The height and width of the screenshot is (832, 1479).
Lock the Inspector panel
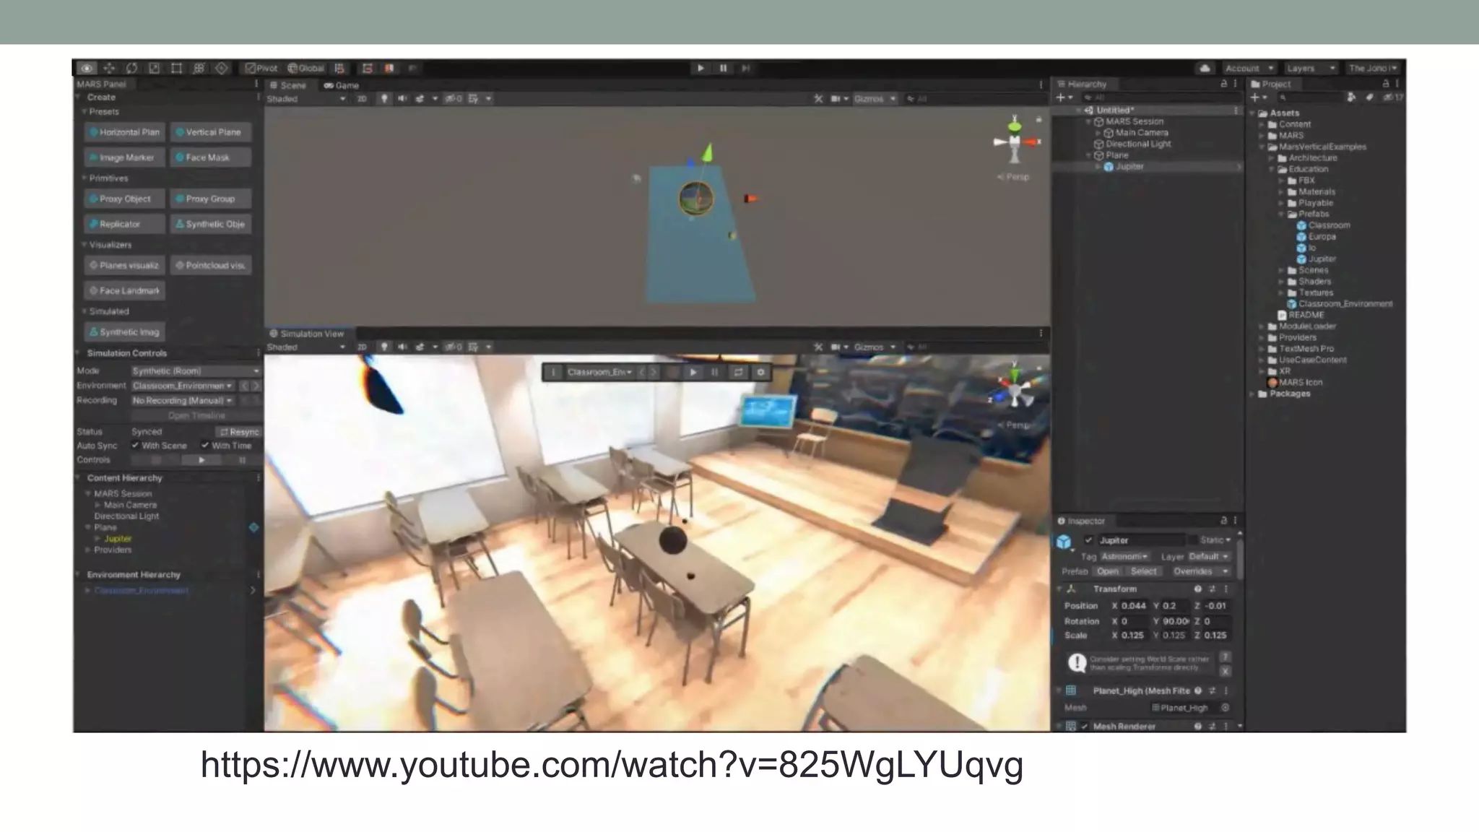(1223, 520)
